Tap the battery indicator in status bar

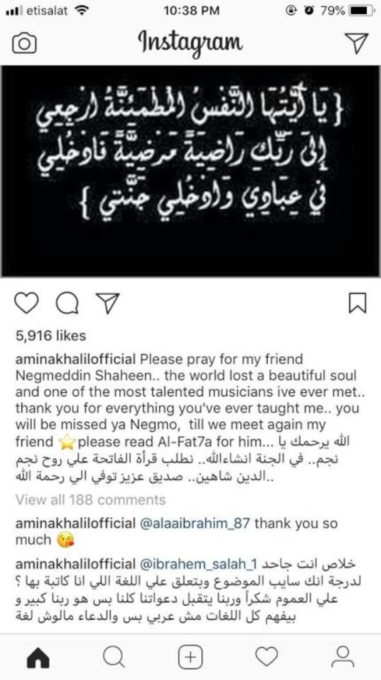click(x=361, y=11)
